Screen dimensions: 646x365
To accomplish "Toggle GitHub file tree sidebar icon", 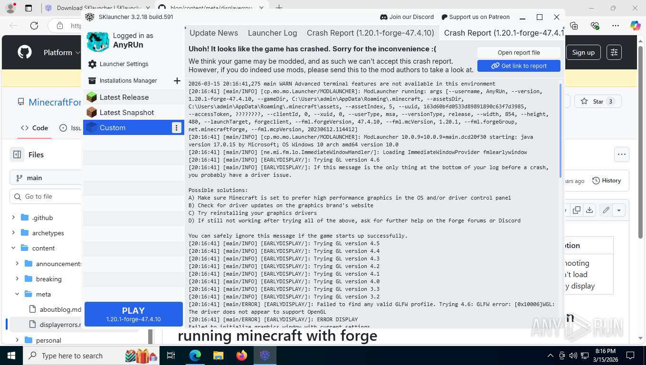I will coord(17,154).
